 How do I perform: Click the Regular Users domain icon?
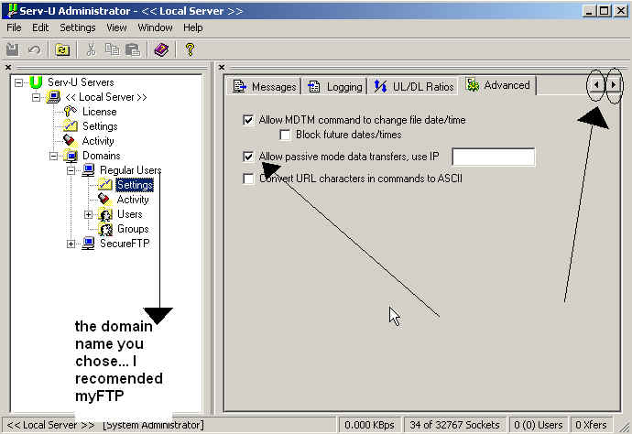coord(88,170)
